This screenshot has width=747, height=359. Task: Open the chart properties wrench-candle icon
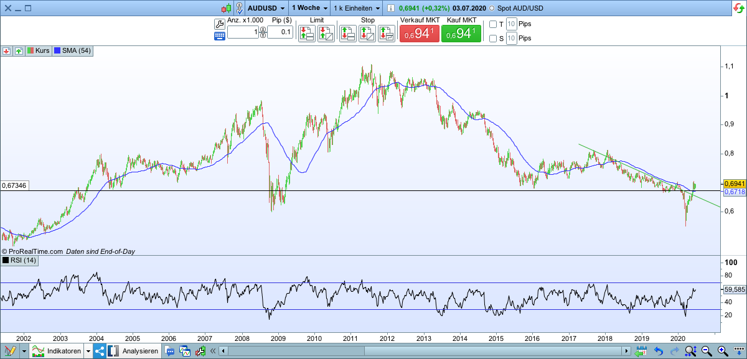pos(200,351)
